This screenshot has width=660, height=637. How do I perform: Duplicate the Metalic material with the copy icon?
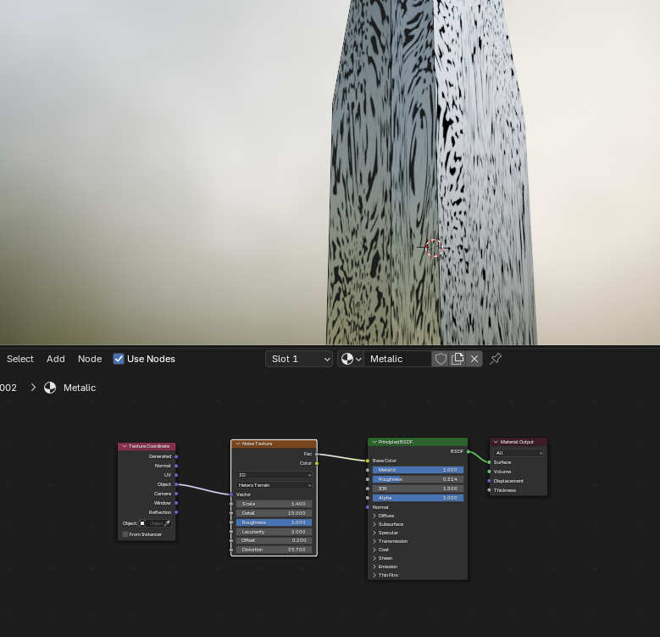[458, 359]
